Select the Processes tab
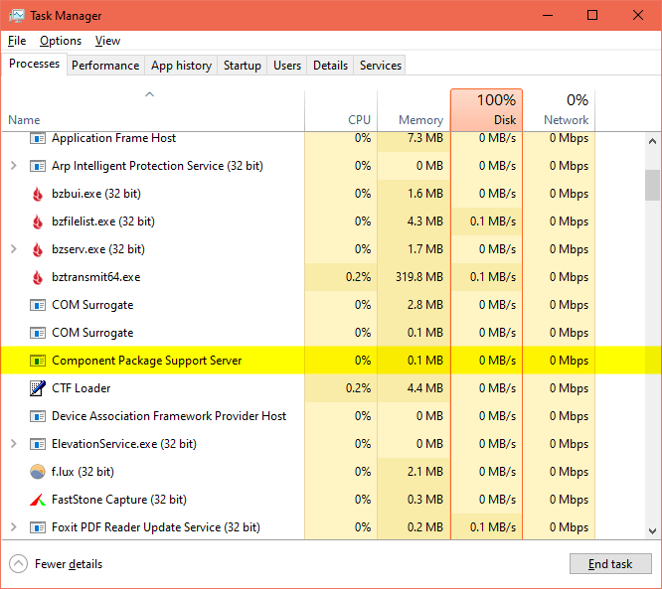 (x=34, y=64)
